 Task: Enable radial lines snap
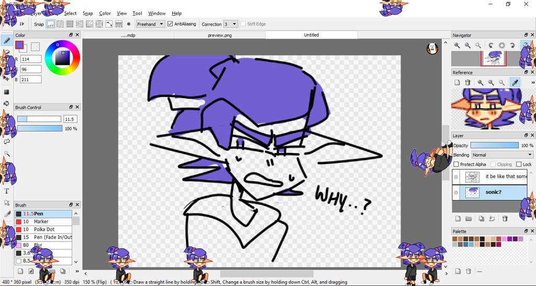click(90, 24)
